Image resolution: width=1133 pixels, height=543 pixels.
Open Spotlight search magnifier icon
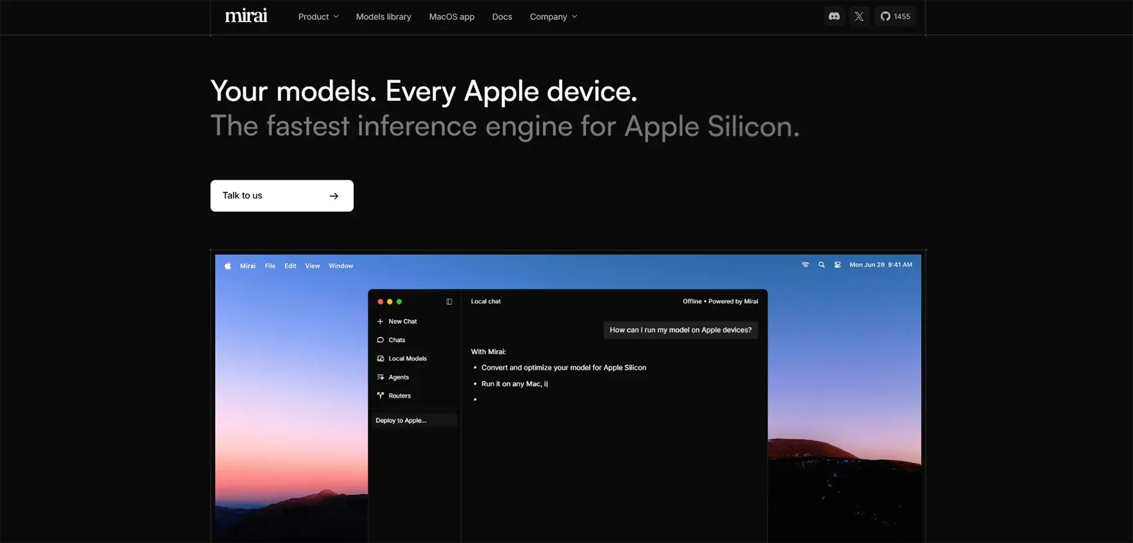click(822, 265)
